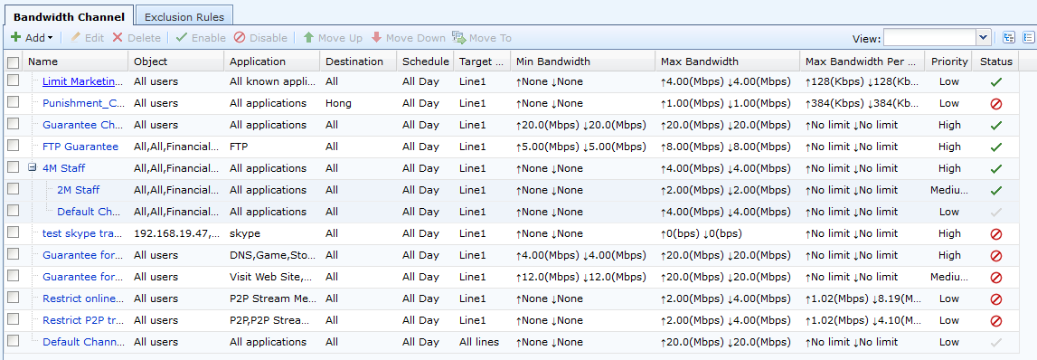The image size is (1037, 360).
Task: Click the grey check status of last Default Channel
Action: 996,343
